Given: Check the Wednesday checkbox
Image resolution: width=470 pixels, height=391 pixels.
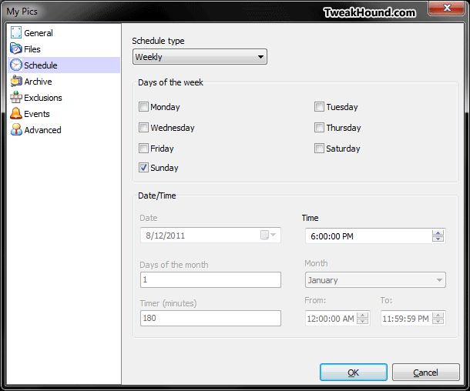Looking at the screenshot, I should [143, 128].
